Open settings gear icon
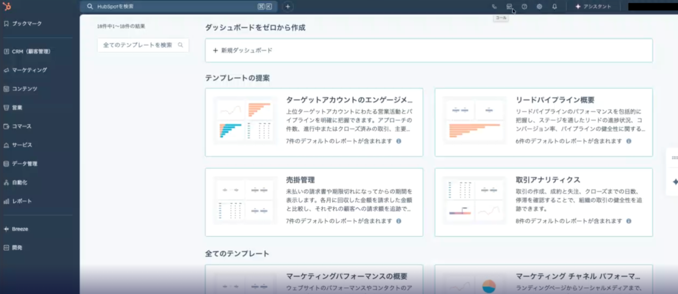678x294 pixels. 539,6
